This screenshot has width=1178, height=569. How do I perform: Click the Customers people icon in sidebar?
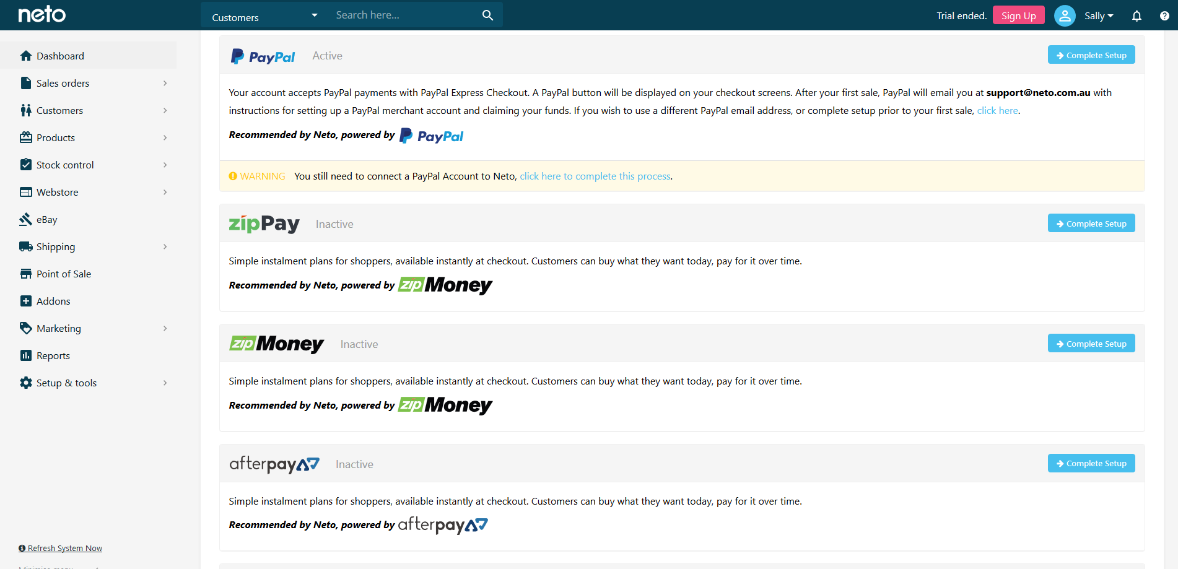(26, 110)
